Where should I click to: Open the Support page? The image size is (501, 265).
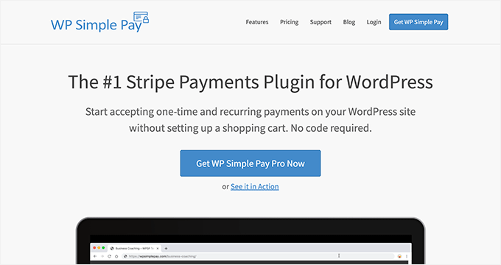pyautogui.click(x=320, y=22)
